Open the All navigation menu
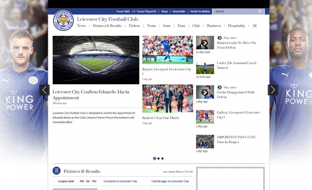 254,26
